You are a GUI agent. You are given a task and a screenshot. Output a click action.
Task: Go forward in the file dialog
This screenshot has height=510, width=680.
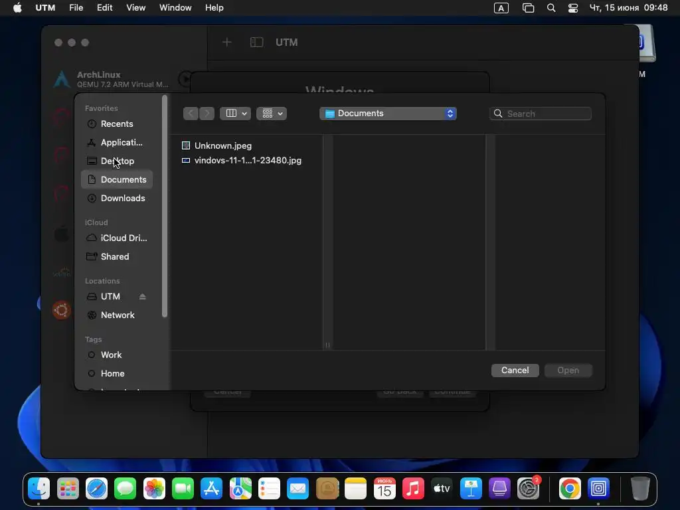pyautogui.click(x=207, y=114)
